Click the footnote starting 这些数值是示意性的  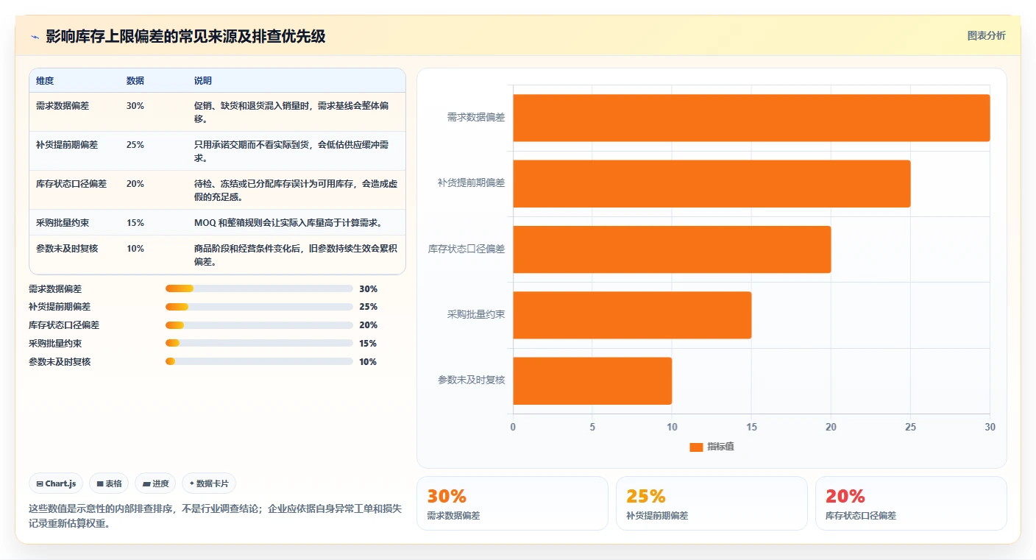click(216, 516)
